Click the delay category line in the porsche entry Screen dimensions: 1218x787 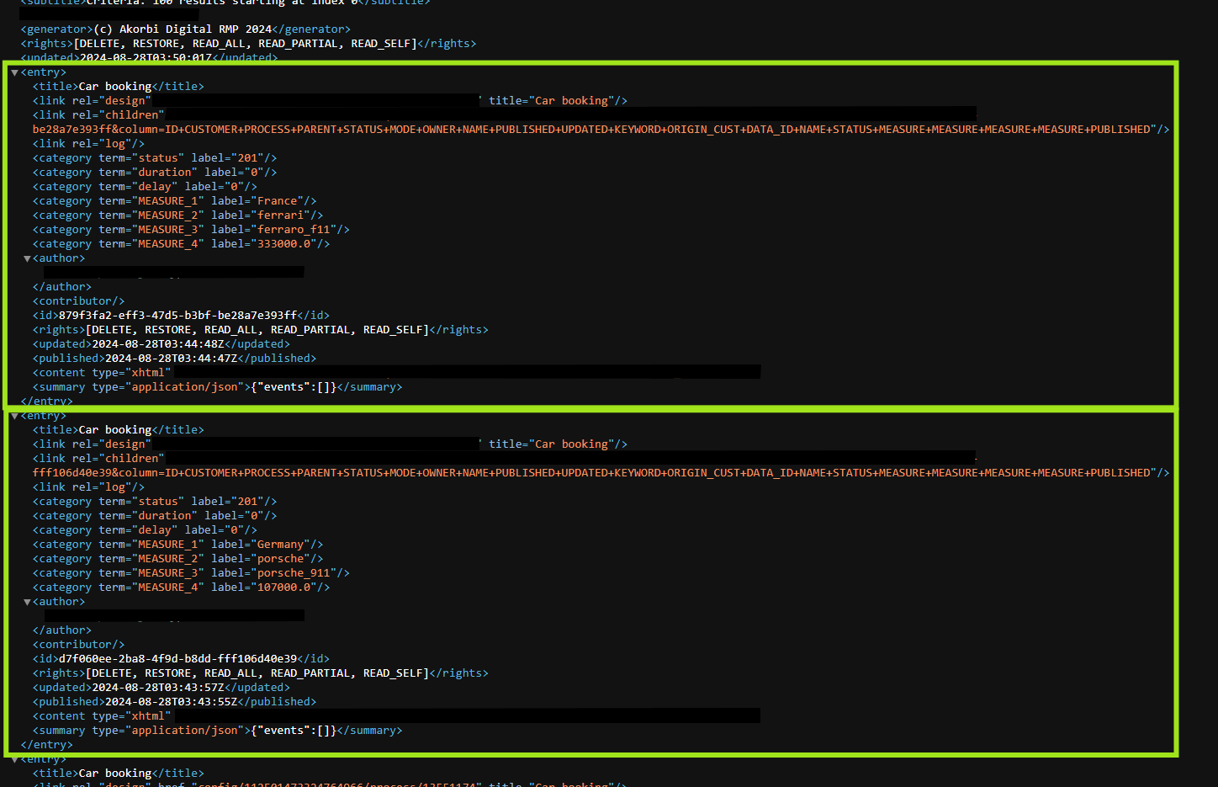pyautogui.click(x=145, y=529)
